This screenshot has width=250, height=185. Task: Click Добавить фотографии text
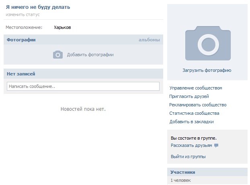[90, 55]
